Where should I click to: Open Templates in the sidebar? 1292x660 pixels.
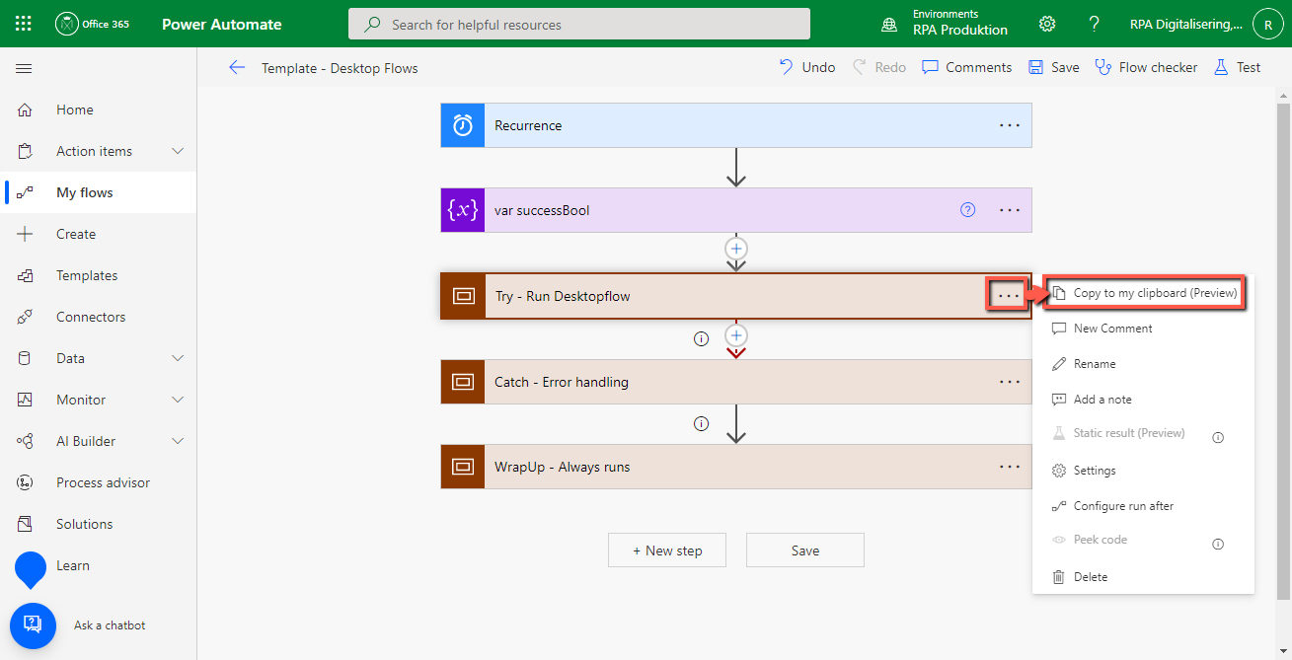click(99, 275)
